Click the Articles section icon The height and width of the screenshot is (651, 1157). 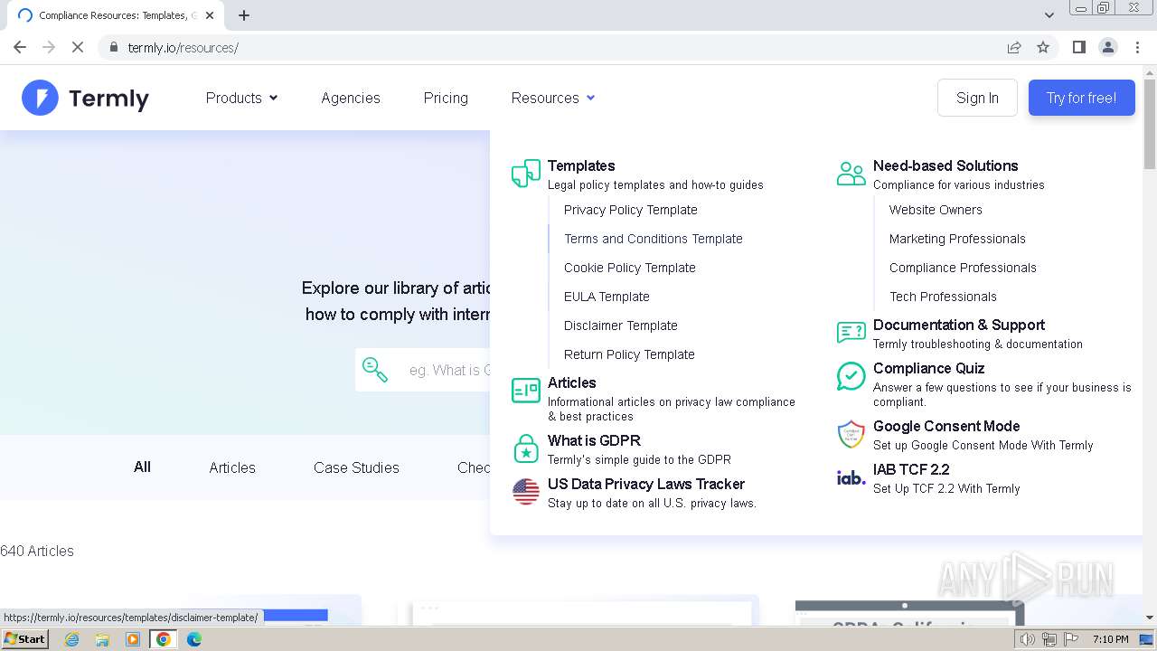[x=526, y=391]
